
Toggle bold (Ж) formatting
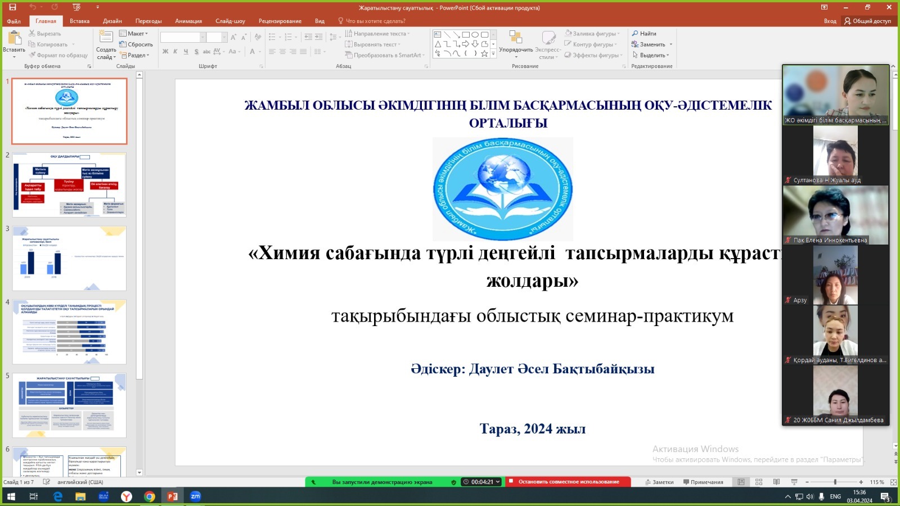pos(165,52)
